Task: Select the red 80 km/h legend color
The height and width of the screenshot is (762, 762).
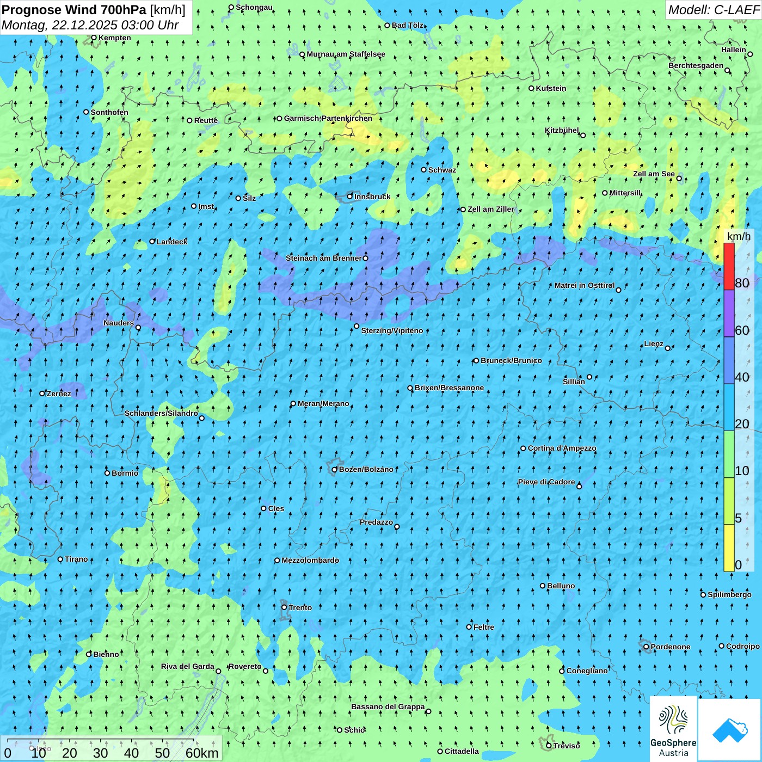Action: coord(729,266)
